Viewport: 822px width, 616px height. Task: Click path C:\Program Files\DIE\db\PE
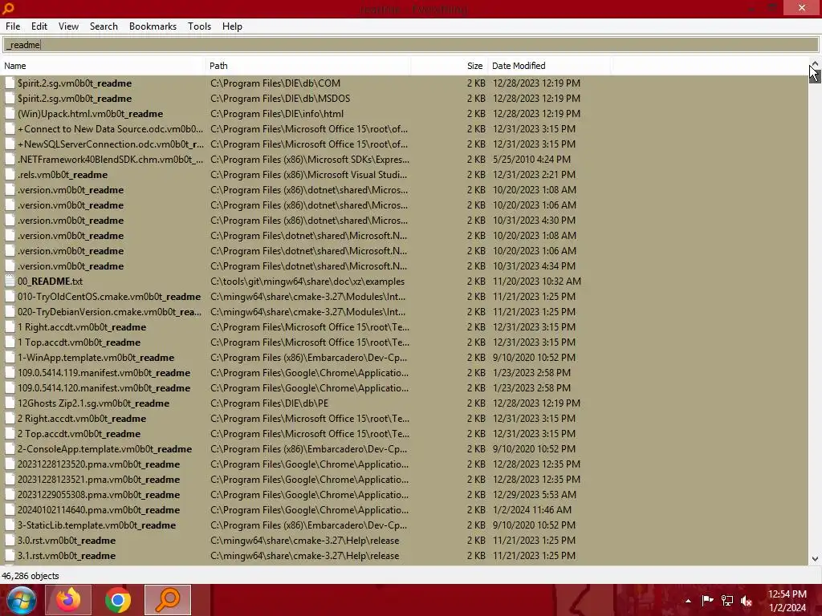pyautogui.click(x=269, y=403)
